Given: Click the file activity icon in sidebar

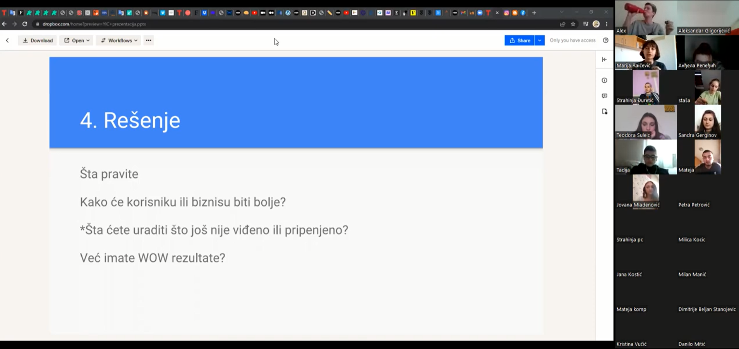Looking at the screenshot, I should tap(604, 112).
